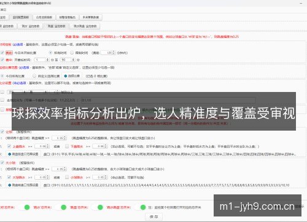Select the 今日所有比赛 radio button
The image size is (307, 222).
click(x=2, y=76)
